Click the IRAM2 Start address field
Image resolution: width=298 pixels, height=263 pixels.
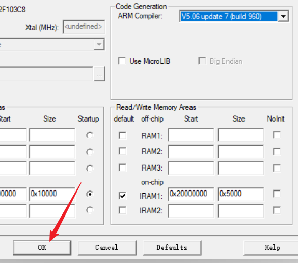point(191,211)
